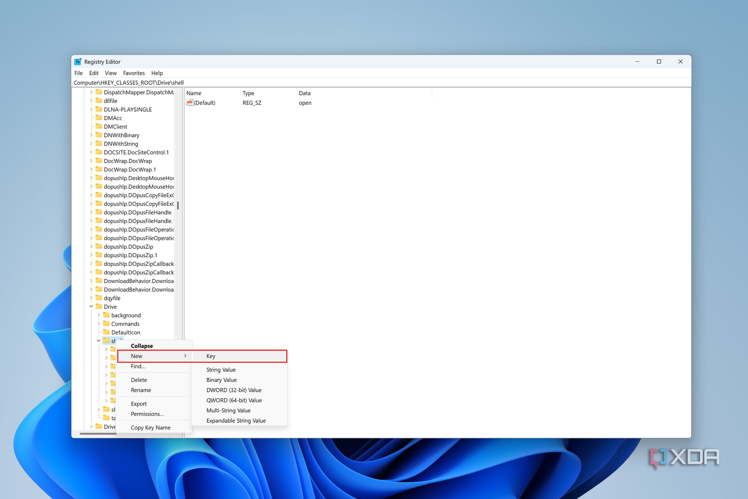Screen dimensions: 748x499
Task: Click the dqyfile folder icon
Action: [x=99, y=298]
